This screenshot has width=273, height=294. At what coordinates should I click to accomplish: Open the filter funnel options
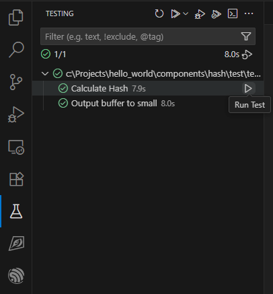click(x=246, y=36)
